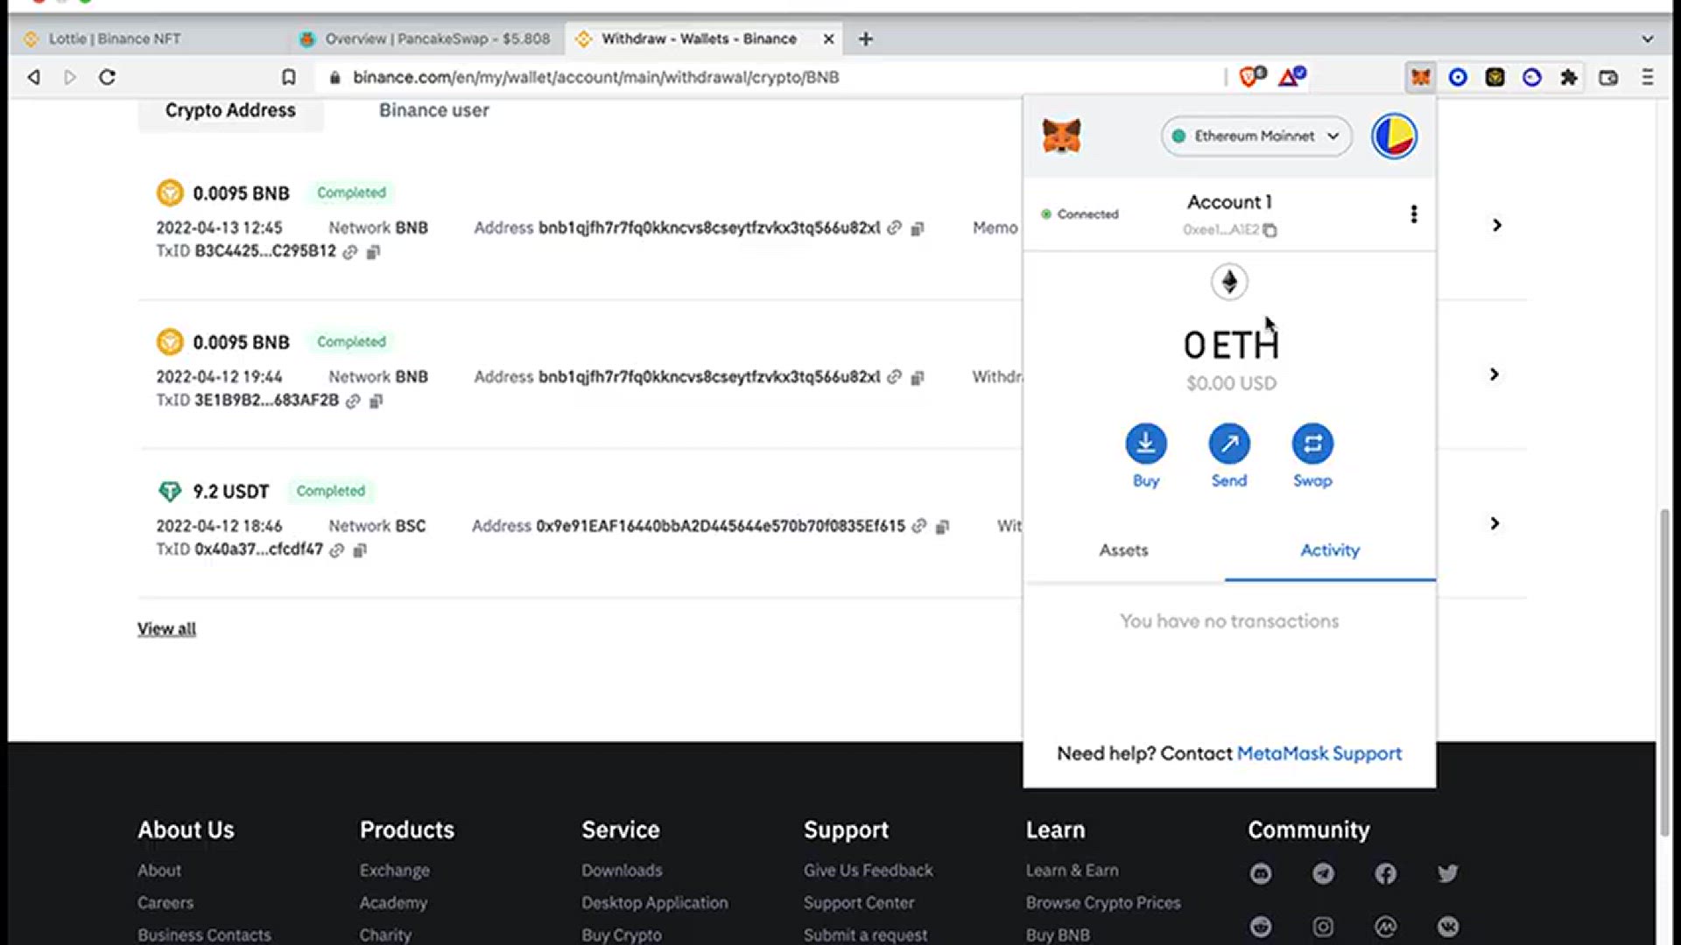Open Academy footer link
The width and height of the screenshot is (1681, 945).
(393, 902)
